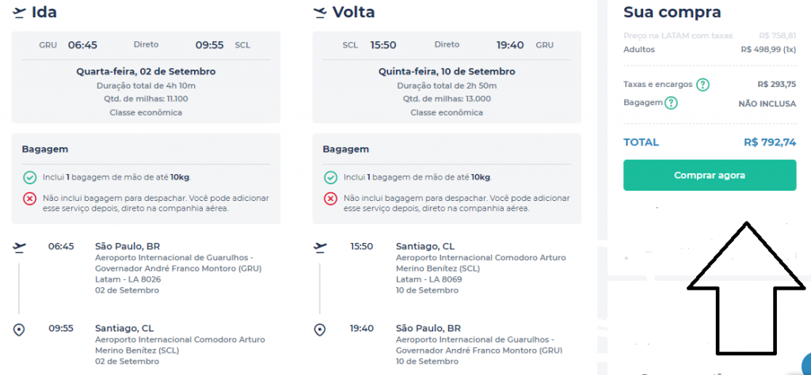Click the 09:55 Santiago arrival pin icon
The width and height of the screenshot is (811, 375).
(19, 330)
